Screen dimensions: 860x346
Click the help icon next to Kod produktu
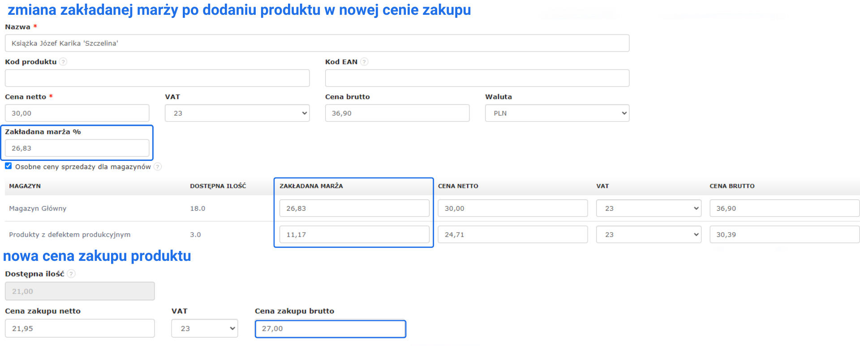coord(63,62)
